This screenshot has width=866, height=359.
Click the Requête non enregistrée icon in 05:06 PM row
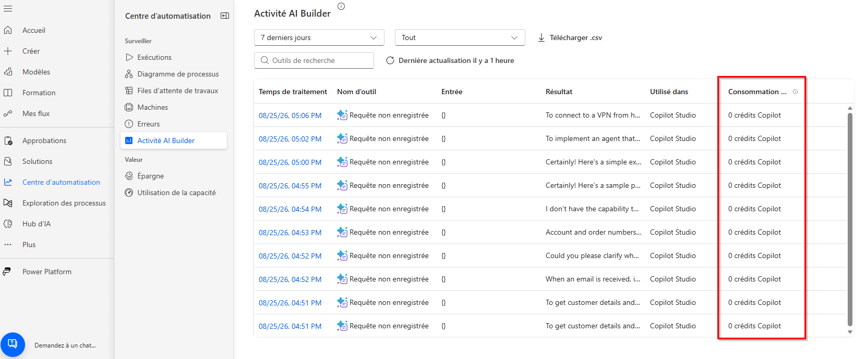click(x=342, y=115)
